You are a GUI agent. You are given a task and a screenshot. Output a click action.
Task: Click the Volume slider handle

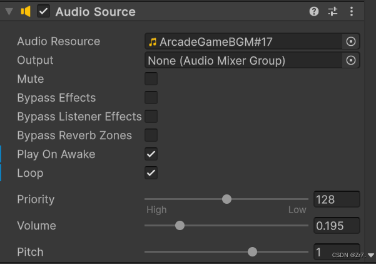tap(180, 226)
